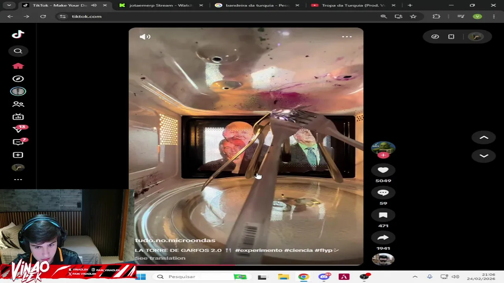Close the TikTok browser tab
The width and height of the screenshot is (504, 283).
(x=105, y=5)
